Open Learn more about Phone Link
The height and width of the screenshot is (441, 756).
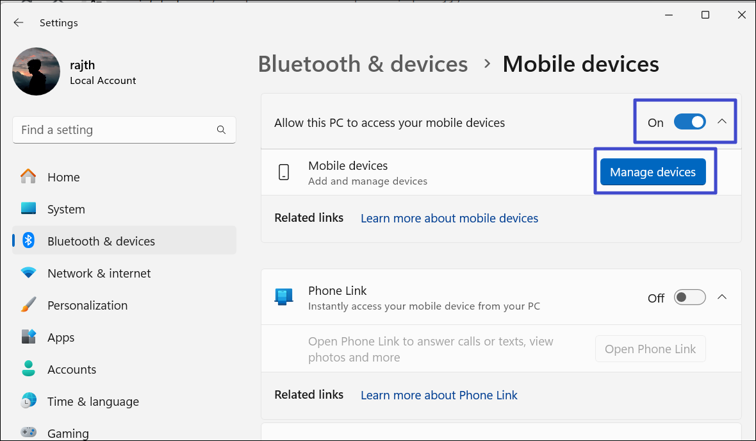click(x=439, y=395)
